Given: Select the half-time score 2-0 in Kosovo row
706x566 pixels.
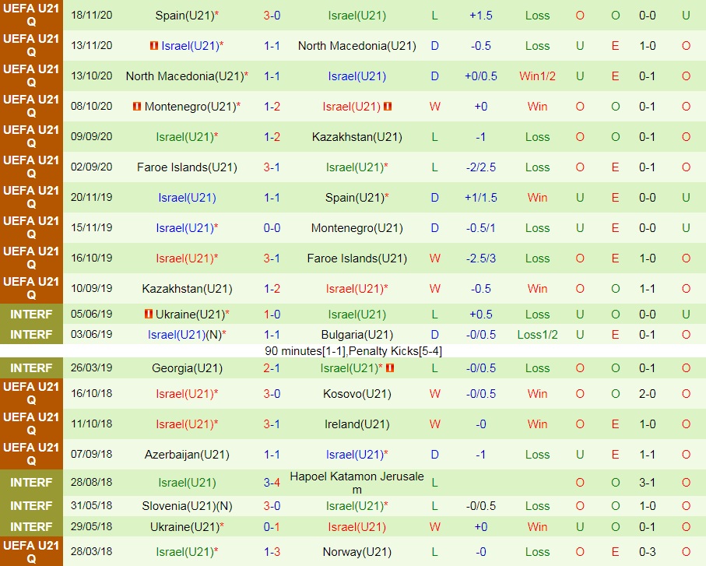Looking at the screenshot, I should coord(647,393).
